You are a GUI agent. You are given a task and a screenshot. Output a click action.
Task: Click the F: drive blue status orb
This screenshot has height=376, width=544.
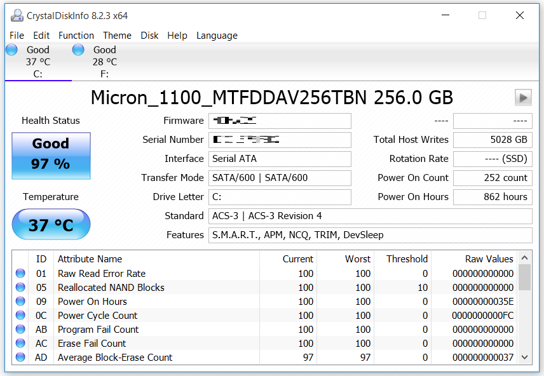tap(78, 50)
